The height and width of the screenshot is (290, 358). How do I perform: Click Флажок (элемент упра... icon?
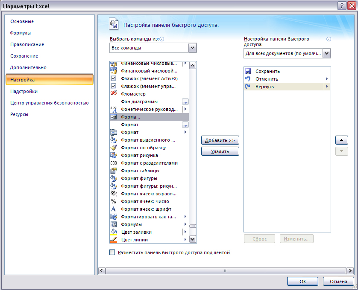click(x=114, y=86)
